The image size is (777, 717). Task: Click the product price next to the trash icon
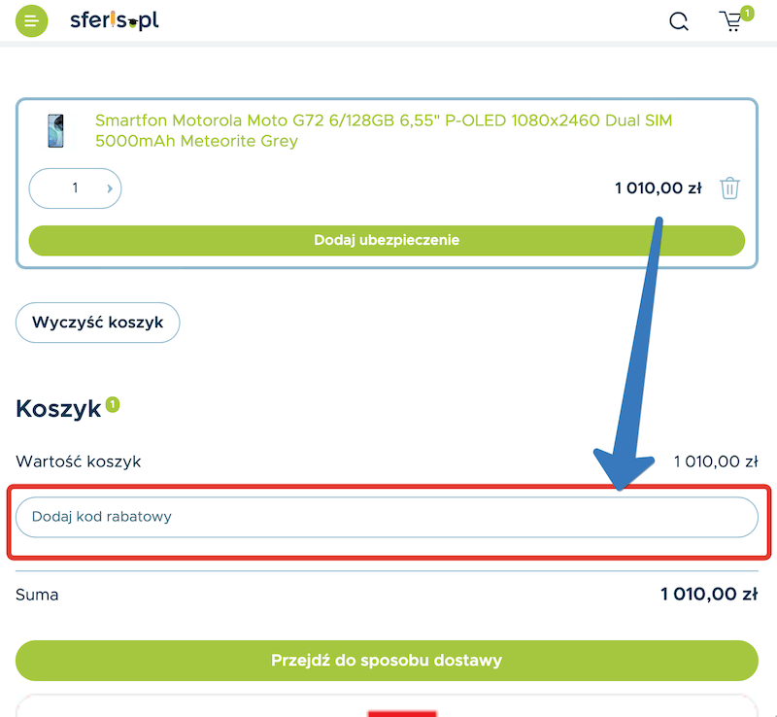[x=658, y=188]
